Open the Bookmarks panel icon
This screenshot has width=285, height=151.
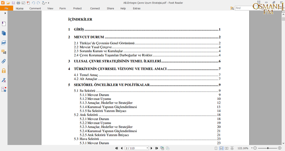[3, 24]
